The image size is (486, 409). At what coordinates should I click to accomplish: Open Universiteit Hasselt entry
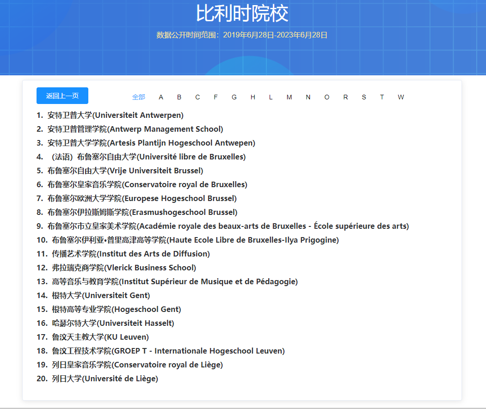click(105, 323)
